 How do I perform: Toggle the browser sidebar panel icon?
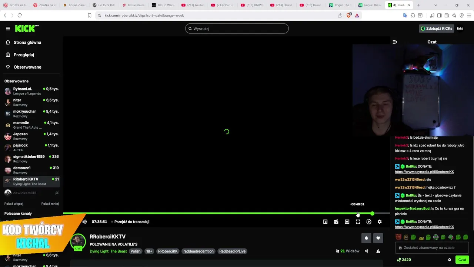pyautogui.click(x=439, y=15)
